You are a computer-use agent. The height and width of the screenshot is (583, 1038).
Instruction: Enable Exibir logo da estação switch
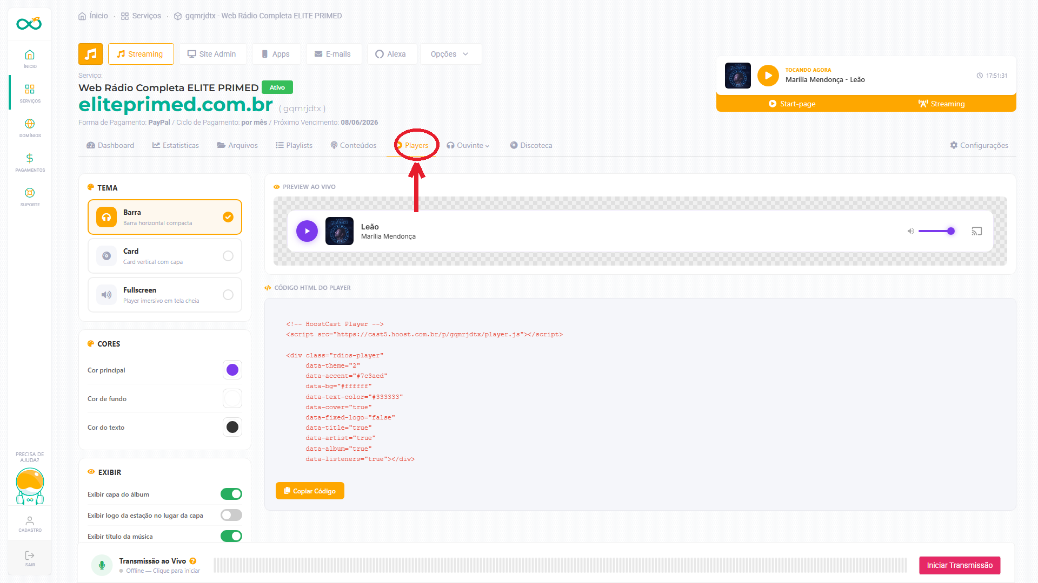pyautogui.click(x=231, y=515)
